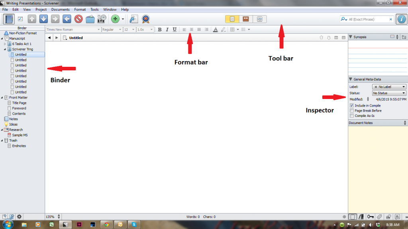Screen dimensions: 408x229
Task: Open the Compile toolbar icon
Action: [x=133, y=19]
